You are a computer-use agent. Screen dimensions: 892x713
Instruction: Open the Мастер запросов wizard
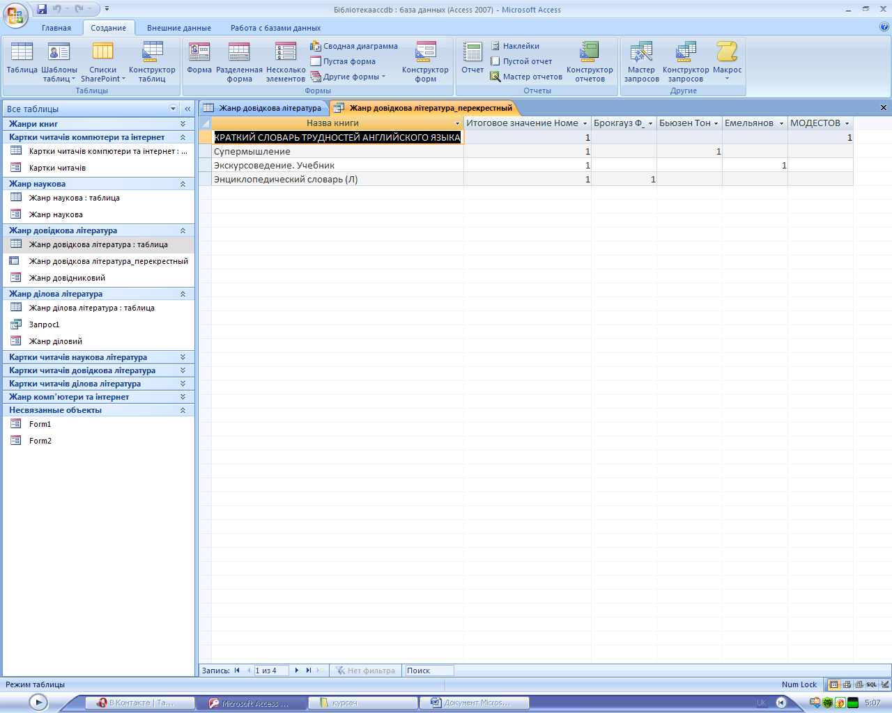641,61
